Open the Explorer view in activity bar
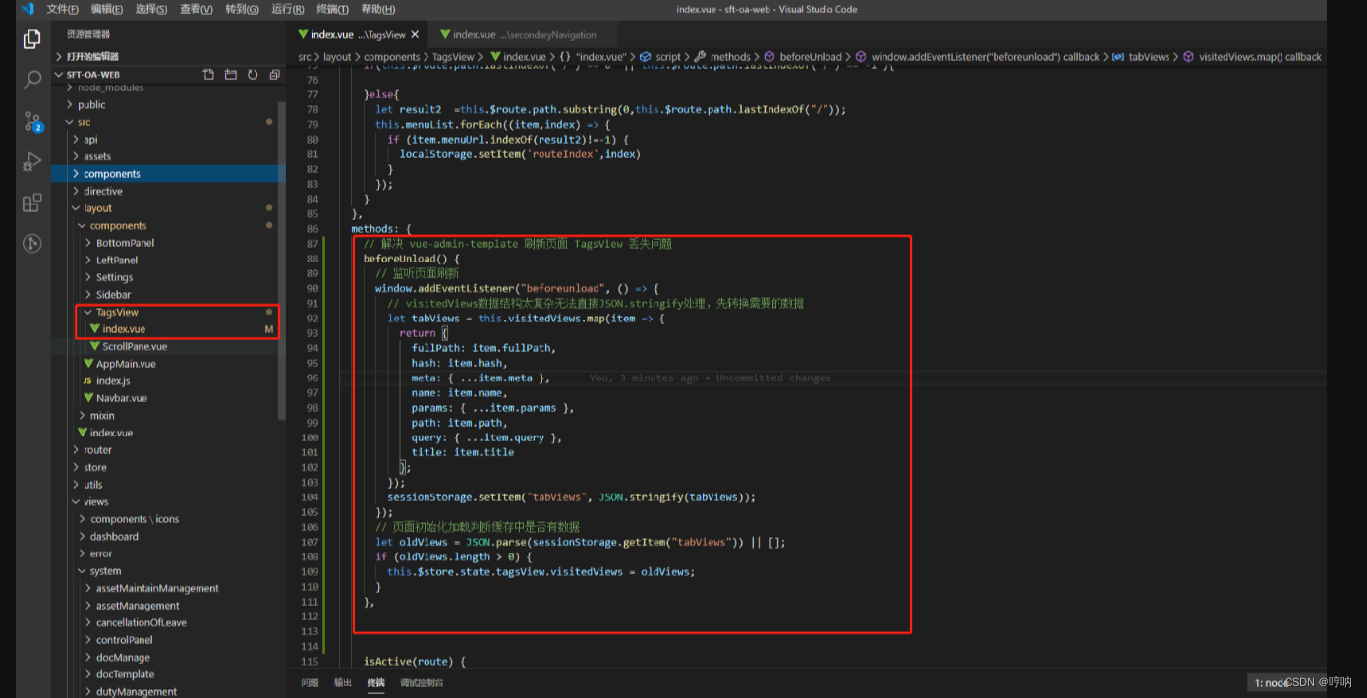1367x698 pixels. point(32,39)
